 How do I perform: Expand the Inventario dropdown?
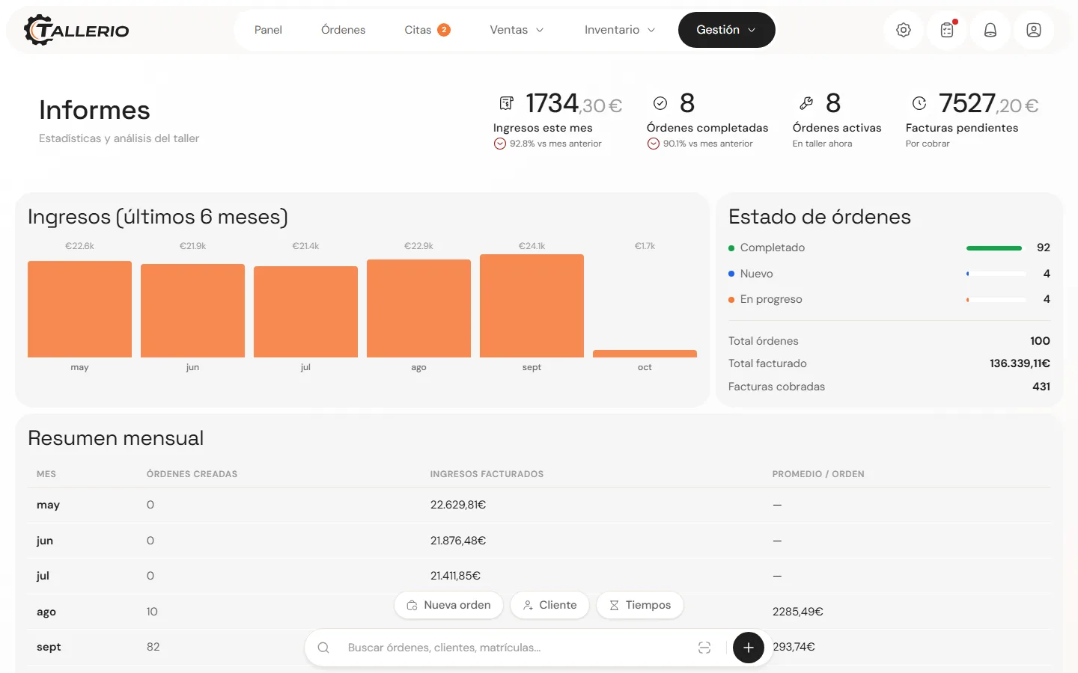click(620, 30)
